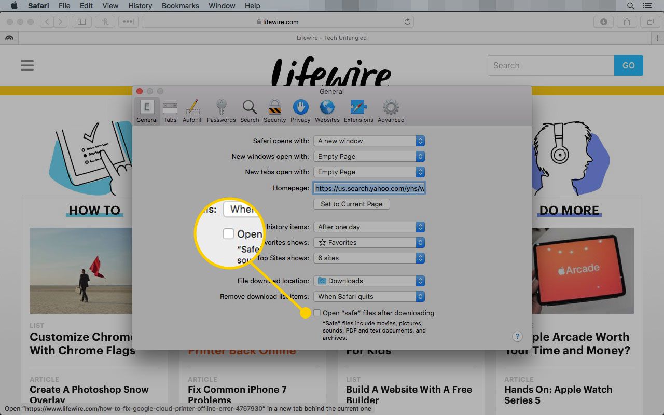Open the Advanced preferences pane

coord(391,111)
